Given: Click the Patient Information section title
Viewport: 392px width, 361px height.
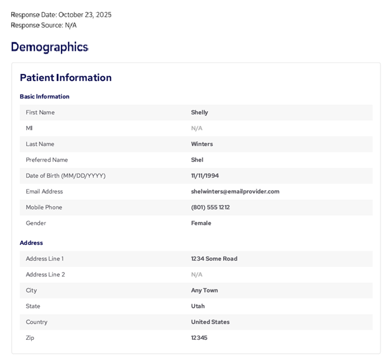Looking at the screenshot, I should pos(66,77).
